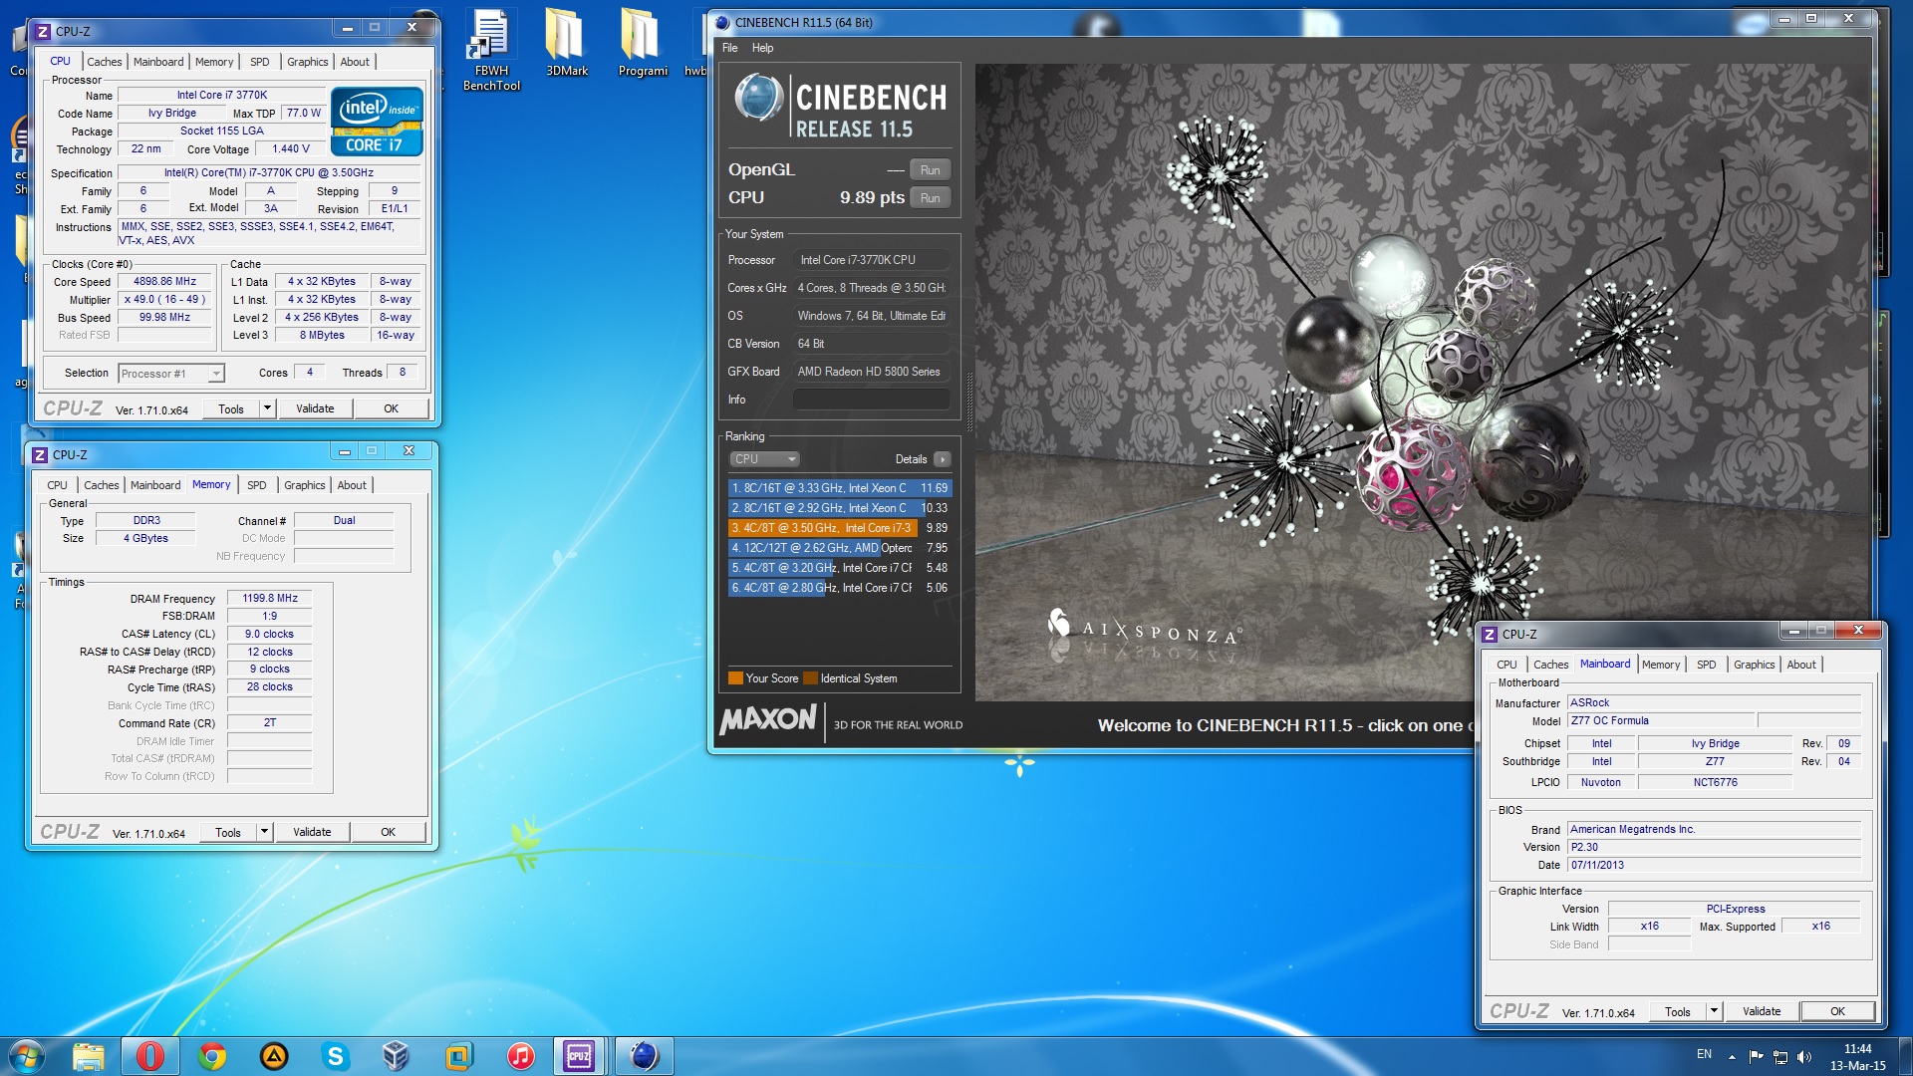This screenshot has width=1913, height=1076.
Task: Click the Z77 OC Formula model field
Action: point(1660,720)
